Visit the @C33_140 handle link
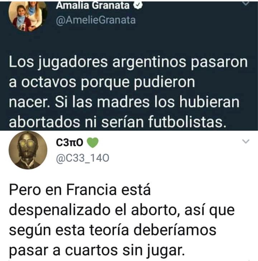 pos(82,158)
